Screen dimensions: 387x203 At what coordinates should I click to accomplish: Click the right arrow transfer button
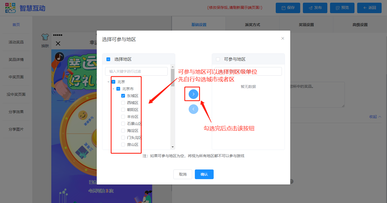point(193,94)
